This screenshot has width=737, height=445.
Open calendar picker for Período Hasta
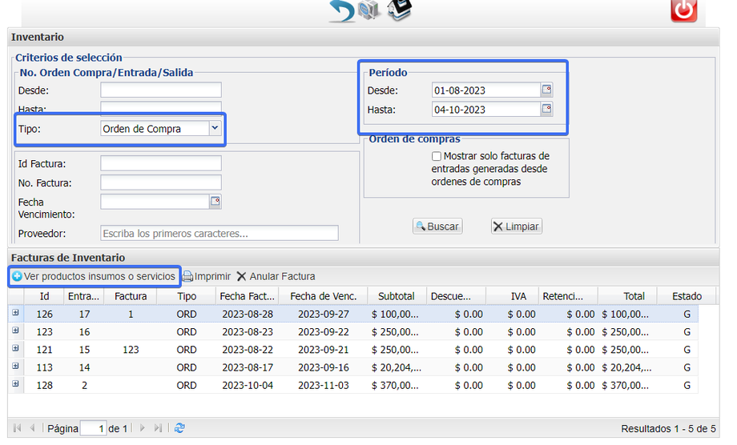(546, 109)
